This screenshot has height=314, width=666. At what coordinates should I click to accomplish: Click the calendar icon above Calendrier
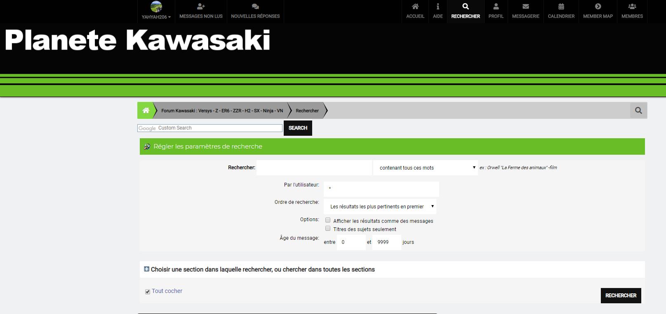tap(561, 6)
